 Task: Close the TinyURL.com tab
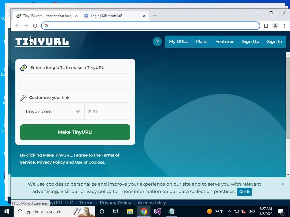coord(76,16)
